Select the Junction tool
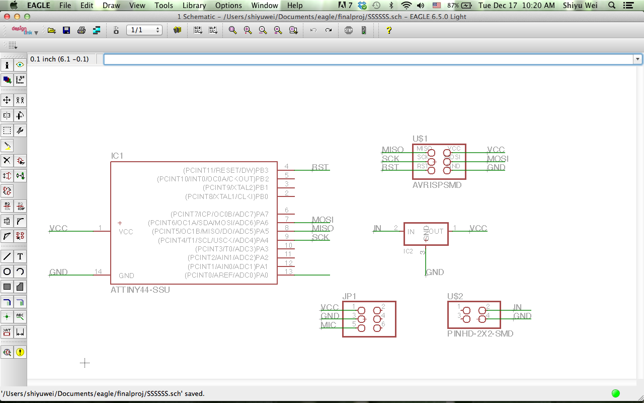Viewport: 644px width, 403px height. 7,317
